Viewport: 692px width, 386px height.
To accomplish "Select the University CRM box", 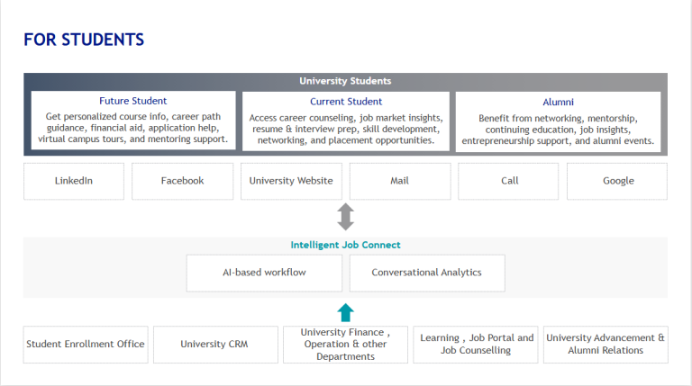I will click(214, 345).
